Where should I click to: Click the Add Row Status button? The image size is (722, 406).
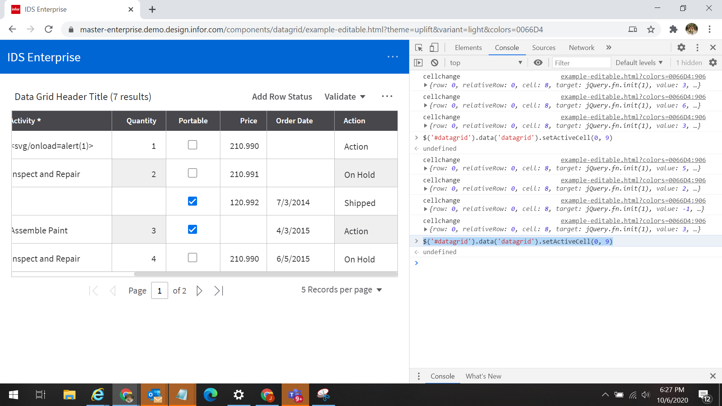(x=282, y=97)
